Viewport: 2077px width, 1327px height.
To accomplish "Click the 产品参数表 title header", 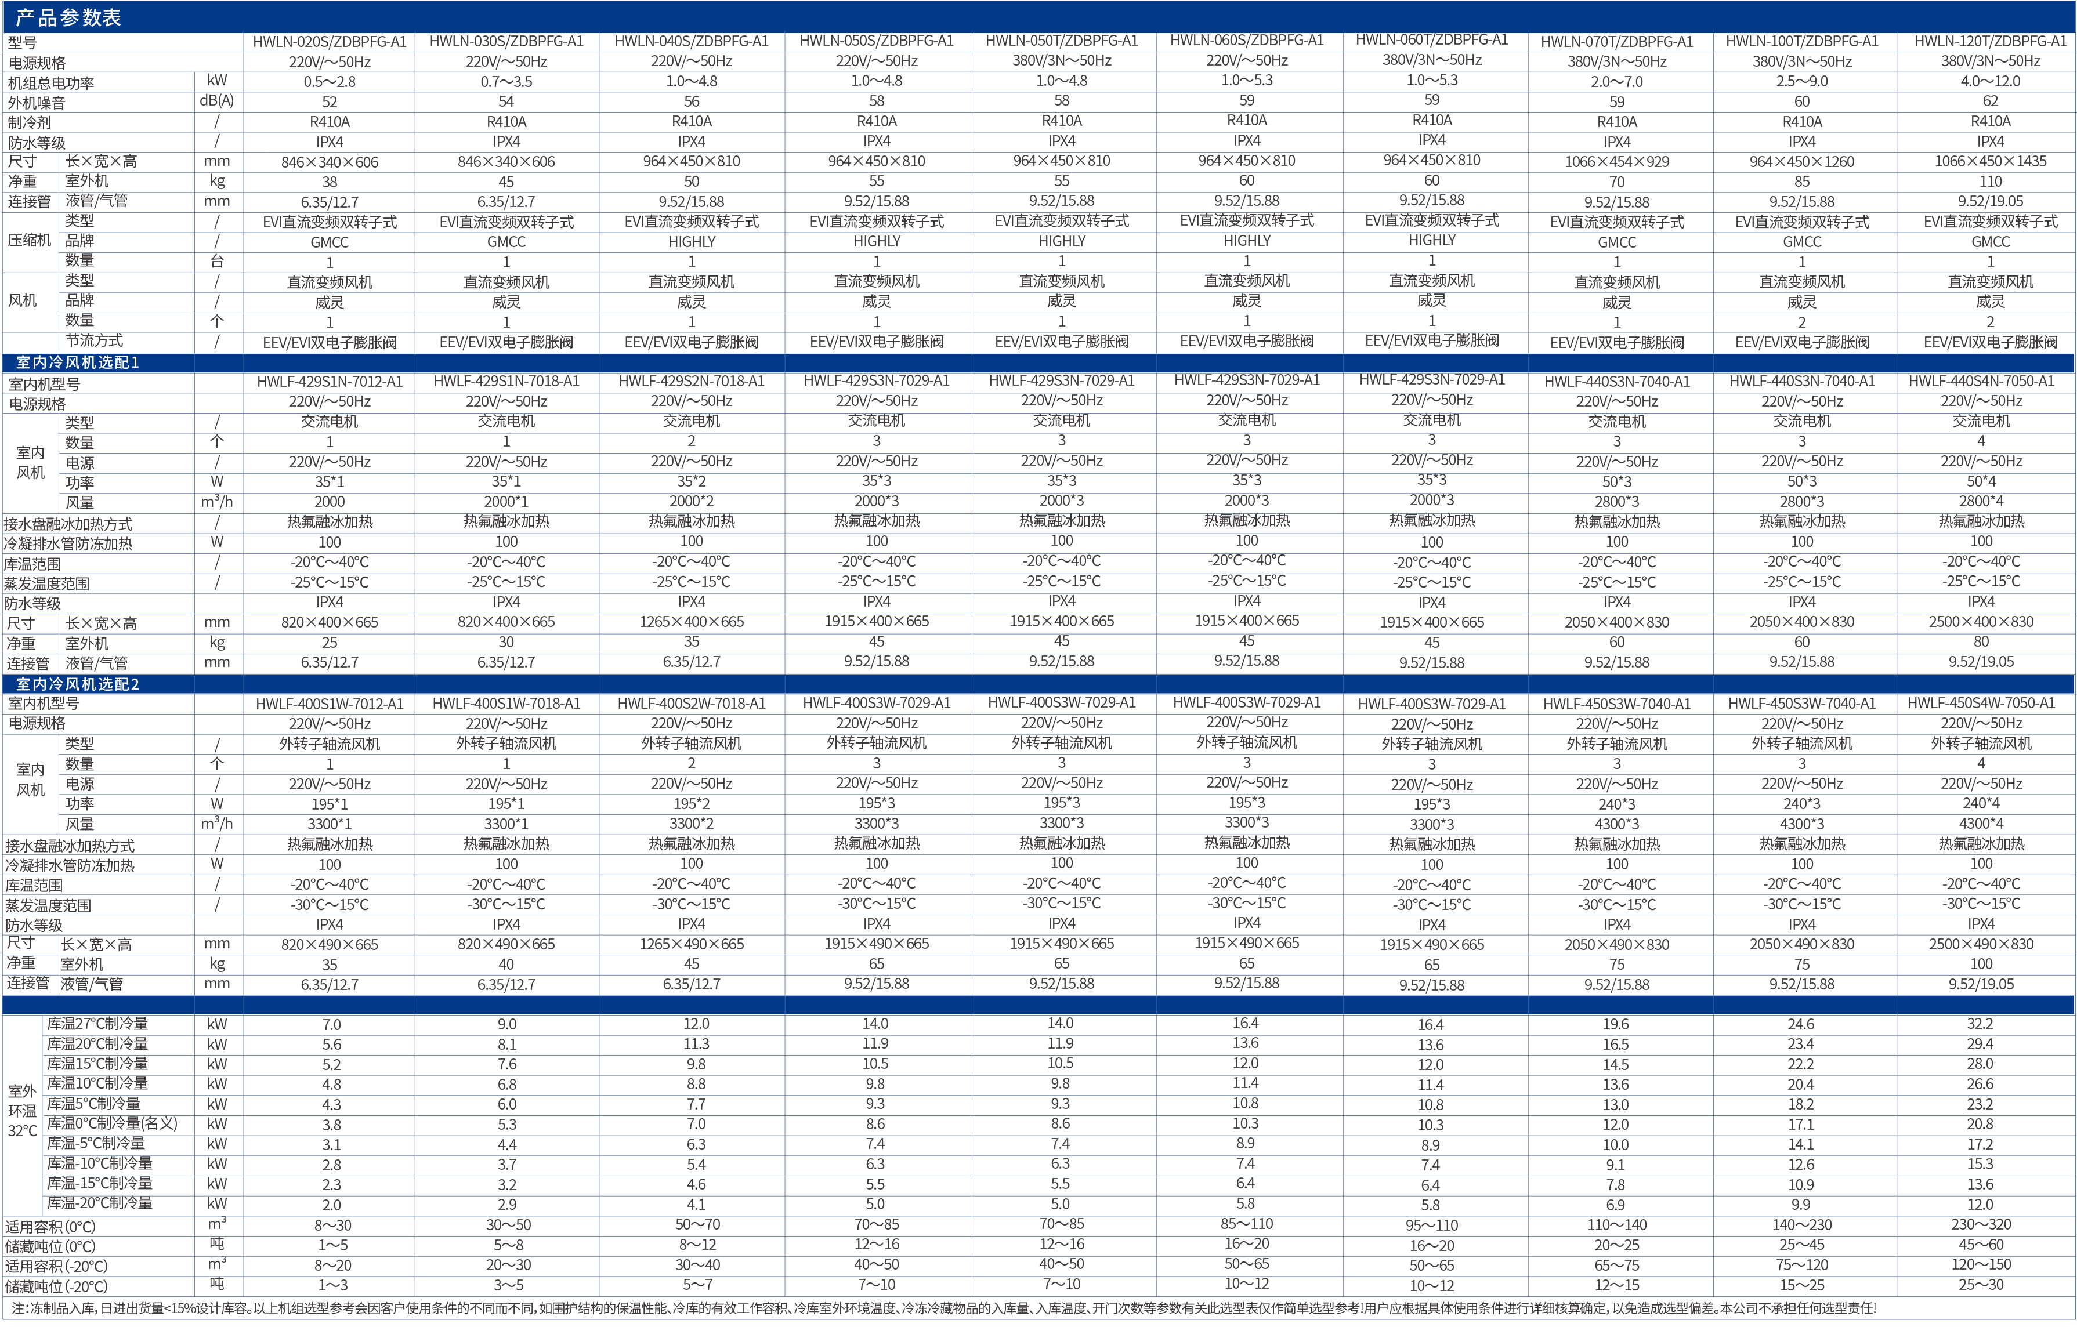I will click(x=69, y=17).
